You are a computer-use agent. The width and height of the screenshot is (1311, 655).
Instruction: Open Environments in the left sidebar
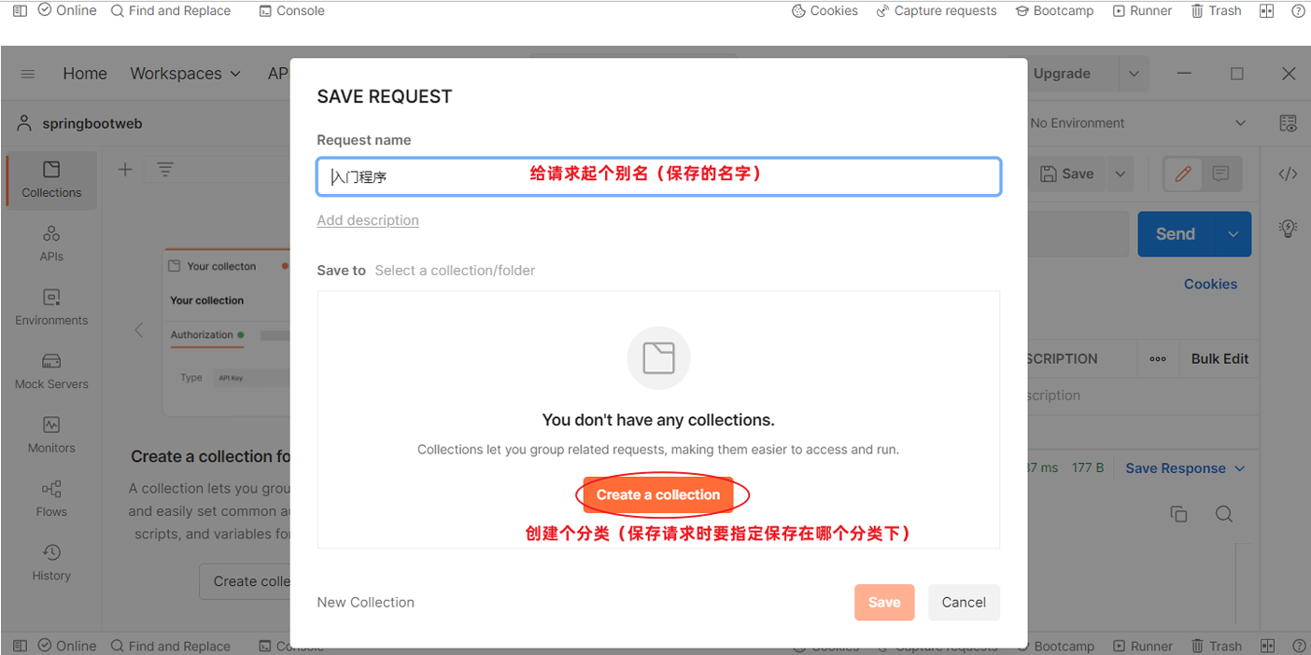51,307
